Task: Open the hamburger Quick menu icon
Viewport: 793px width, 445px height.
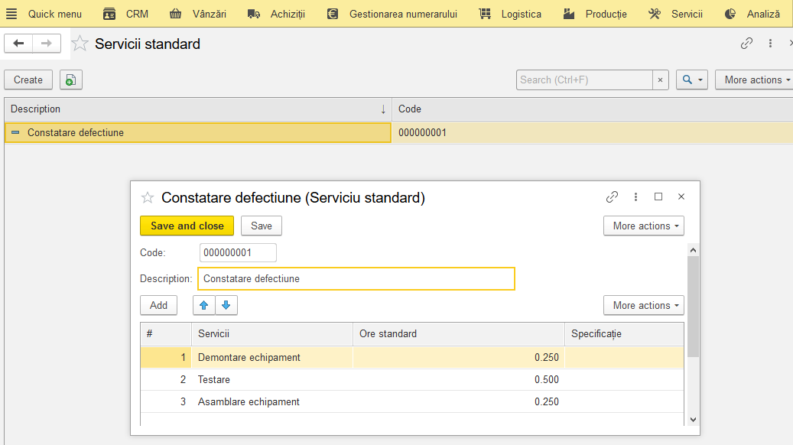Action: (11, 14)
